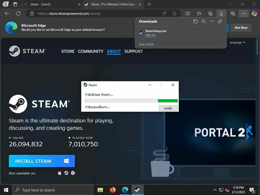Click the Steam update progress bar
260x195 pixels.
[x=131, y=101]
